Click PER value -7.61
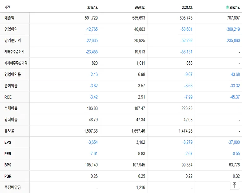Screen dimensions: 242x193 pos(93,154)
